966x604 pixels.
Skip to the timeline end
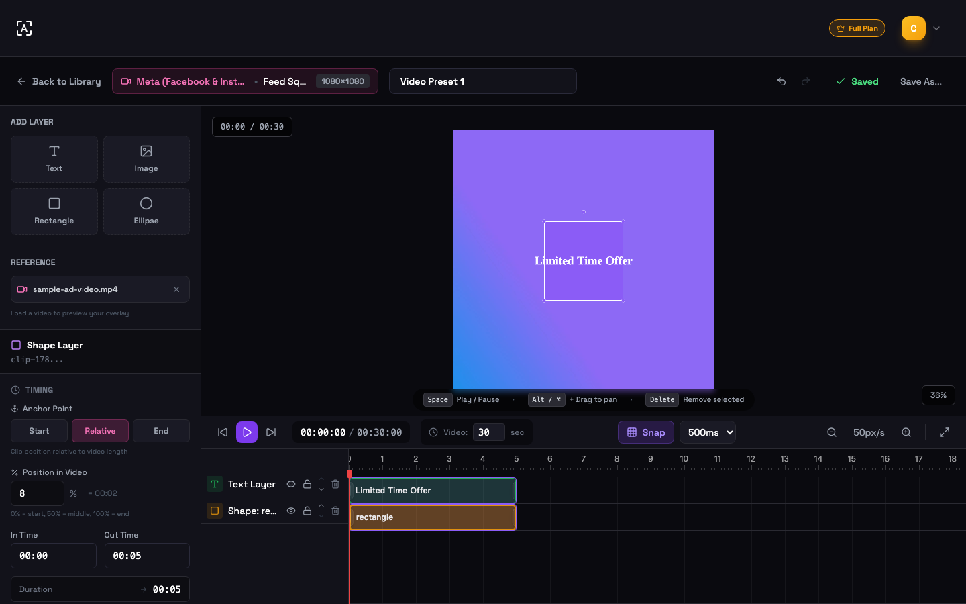[271, 432]
